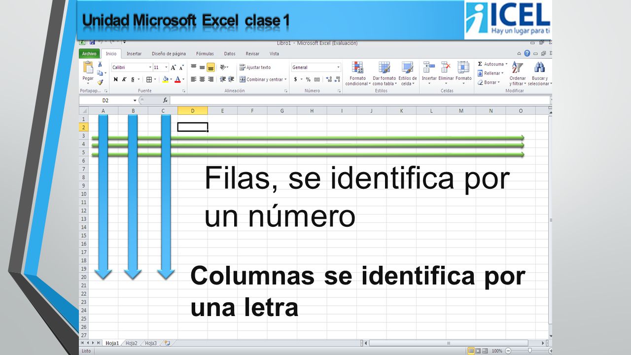This screenshot has width=631, height=355.
Task: Open Ordenar y filtrar
Action: pyautogui.click(x=518, y=74)
